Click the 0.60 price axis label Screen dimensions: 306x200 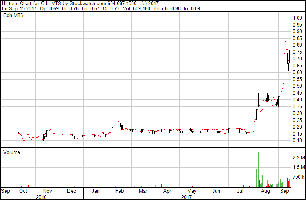[297, 72]
